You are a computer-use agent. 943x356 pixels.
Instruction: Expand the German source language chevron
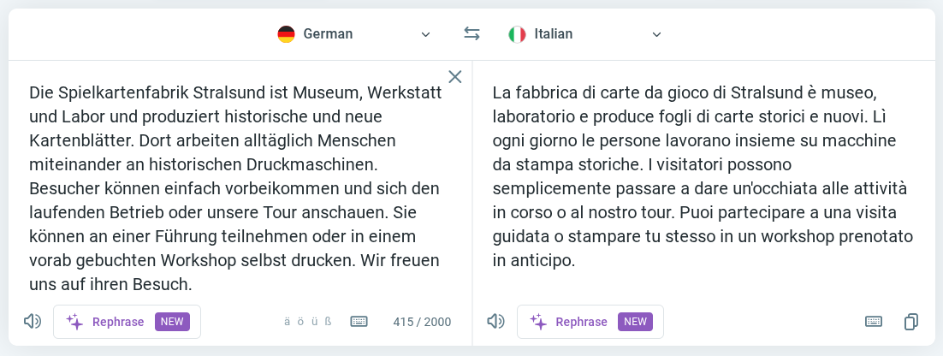click(x=426, y=34)
